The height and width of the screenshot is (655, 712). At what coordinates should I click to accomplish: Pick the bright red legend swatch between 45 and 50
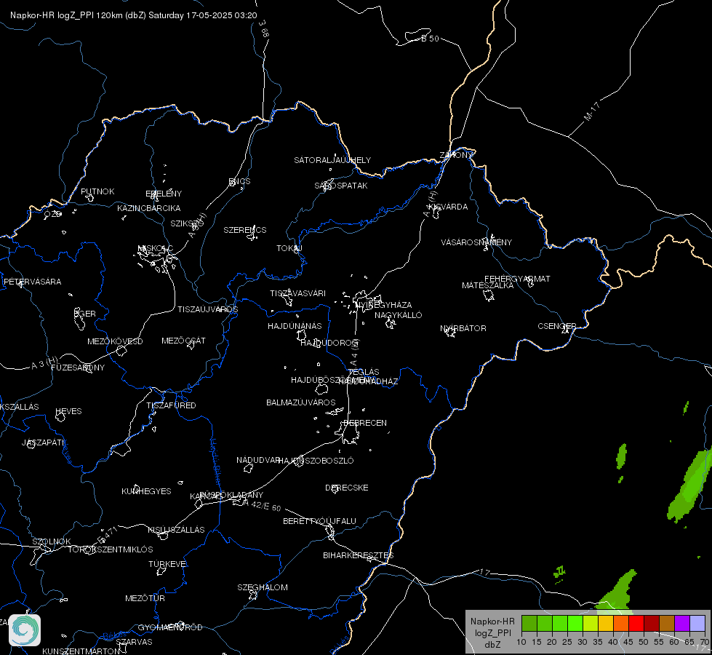(x=636, y=623)
